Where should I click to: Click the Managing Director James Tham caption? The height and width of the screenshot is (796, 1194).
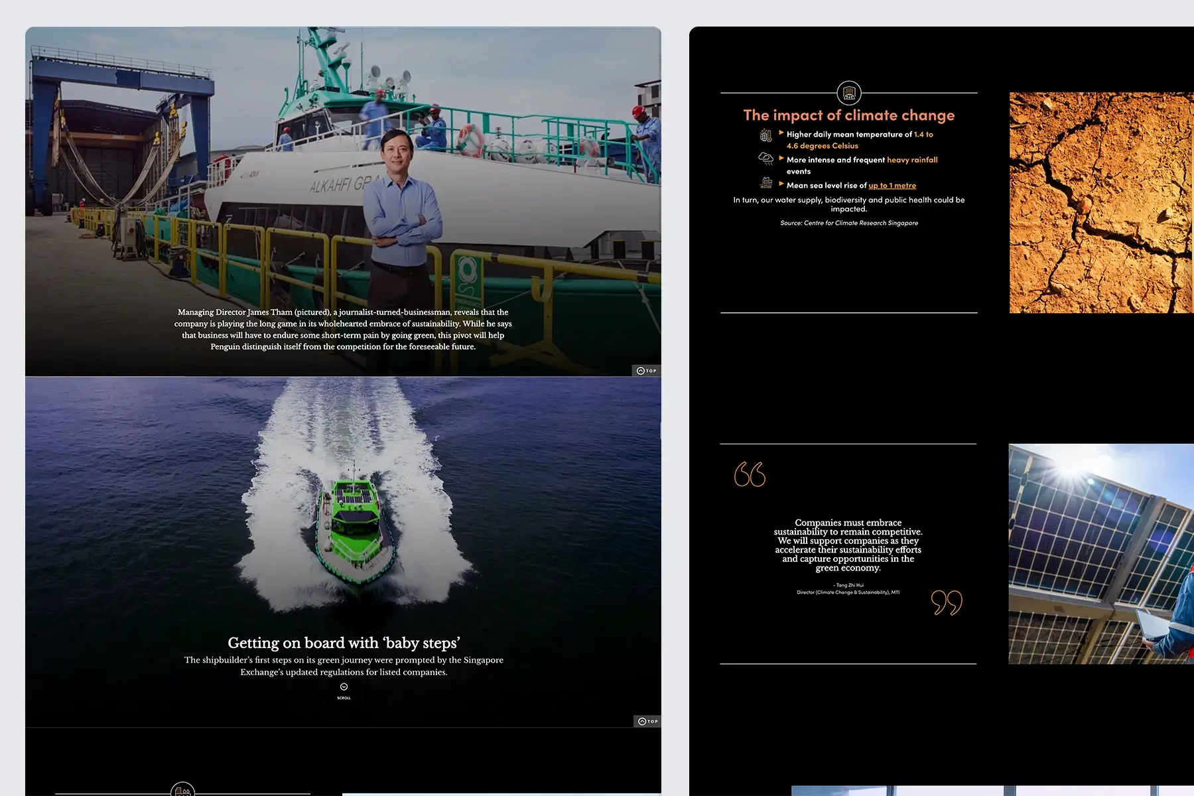[x=343, y=329]
